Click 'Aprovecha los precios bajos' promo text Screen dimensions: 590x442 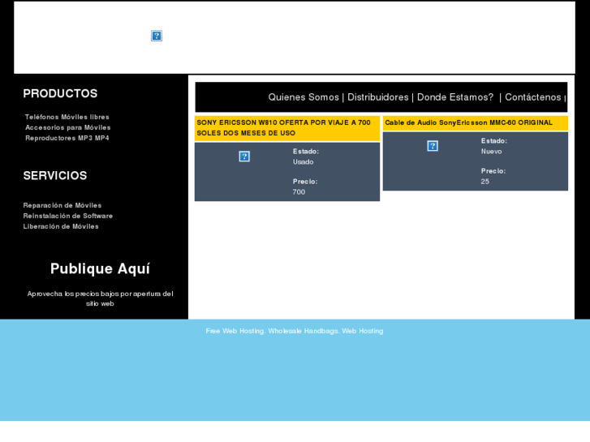tap(100, 298)
